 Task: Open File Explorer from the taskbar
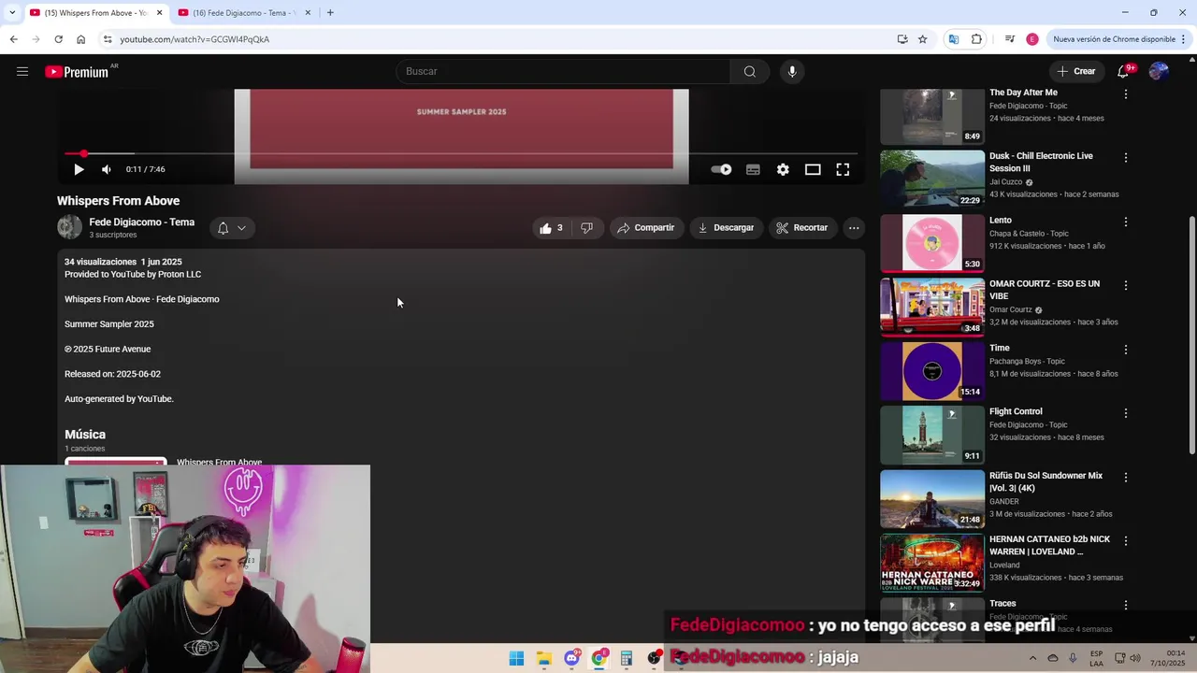[x=544, y=658]
